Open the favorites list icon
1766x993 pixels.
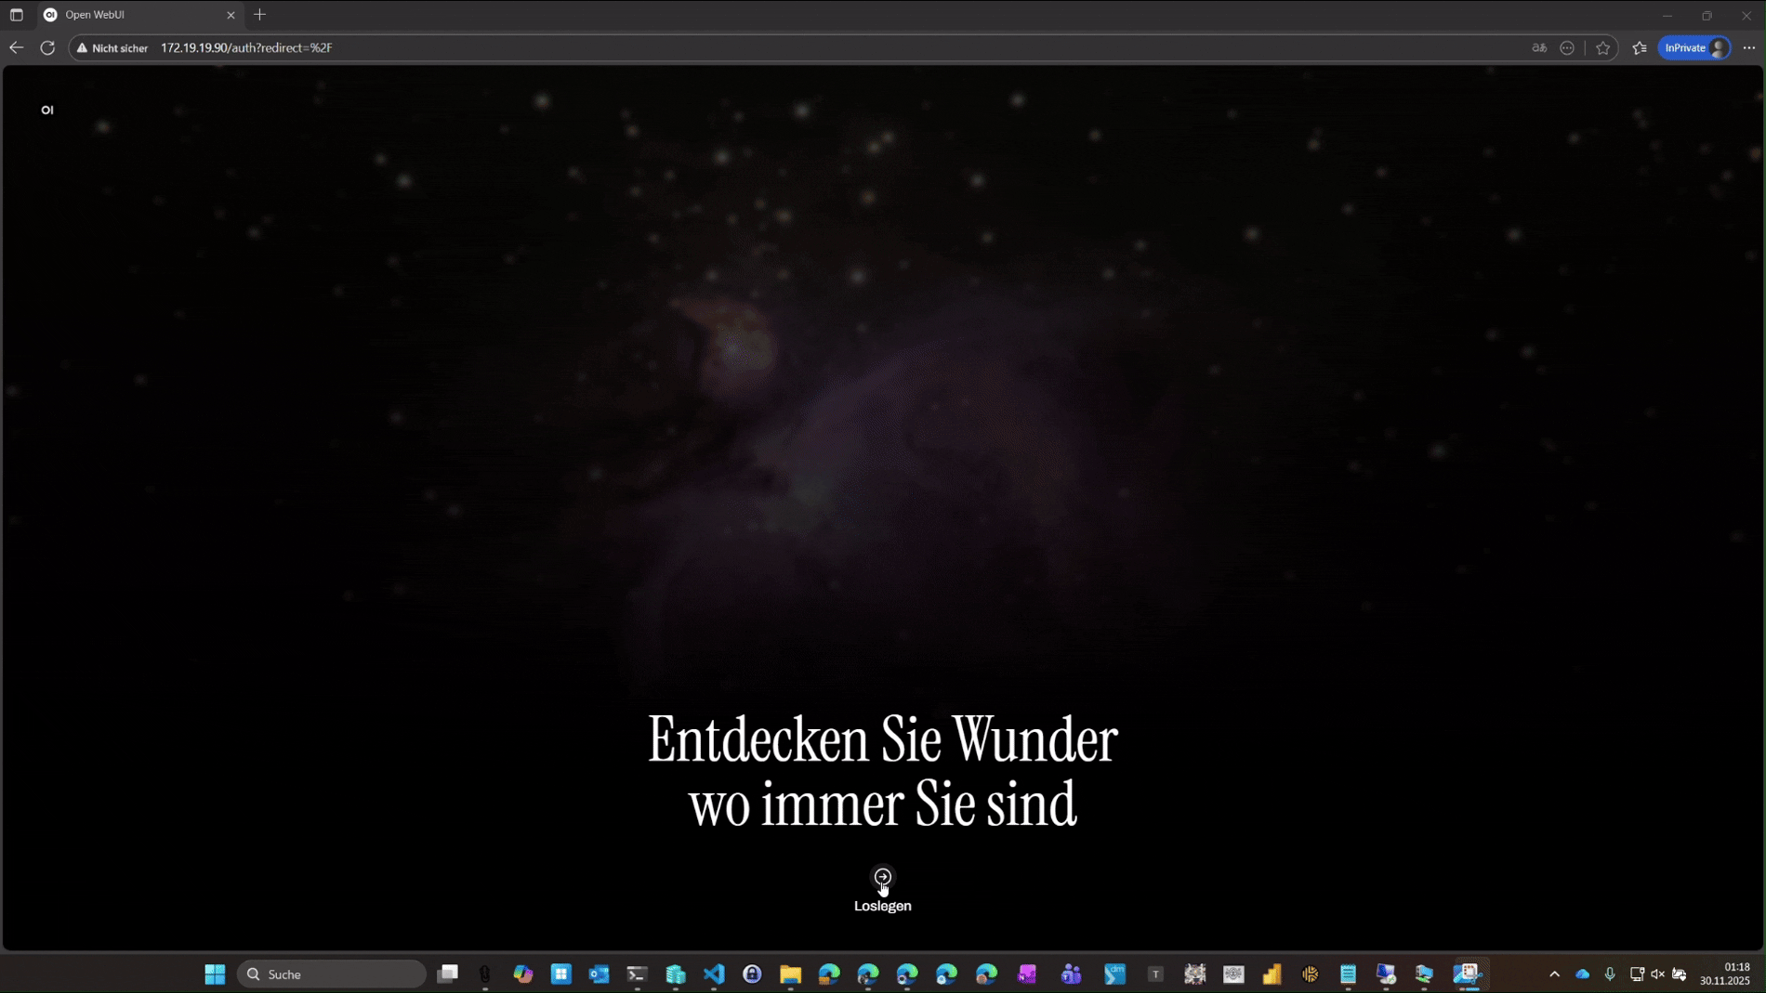pos(1640,48)
